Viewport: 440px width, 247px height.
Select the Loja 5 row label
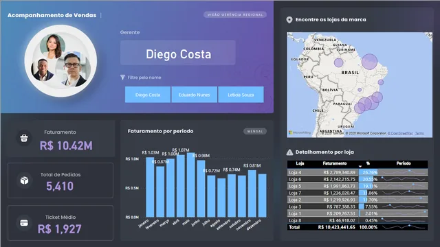tap(295, 186)
